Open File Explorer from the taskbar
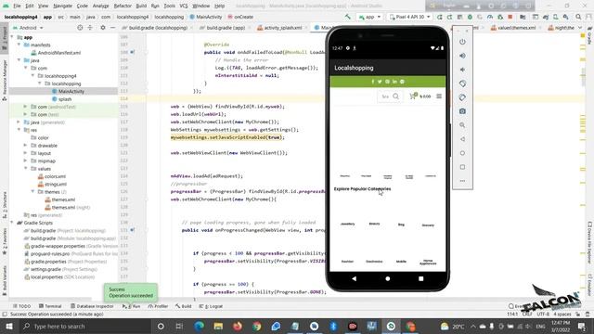Viewport: 594px width, 334px height. [x=218, y=326]
